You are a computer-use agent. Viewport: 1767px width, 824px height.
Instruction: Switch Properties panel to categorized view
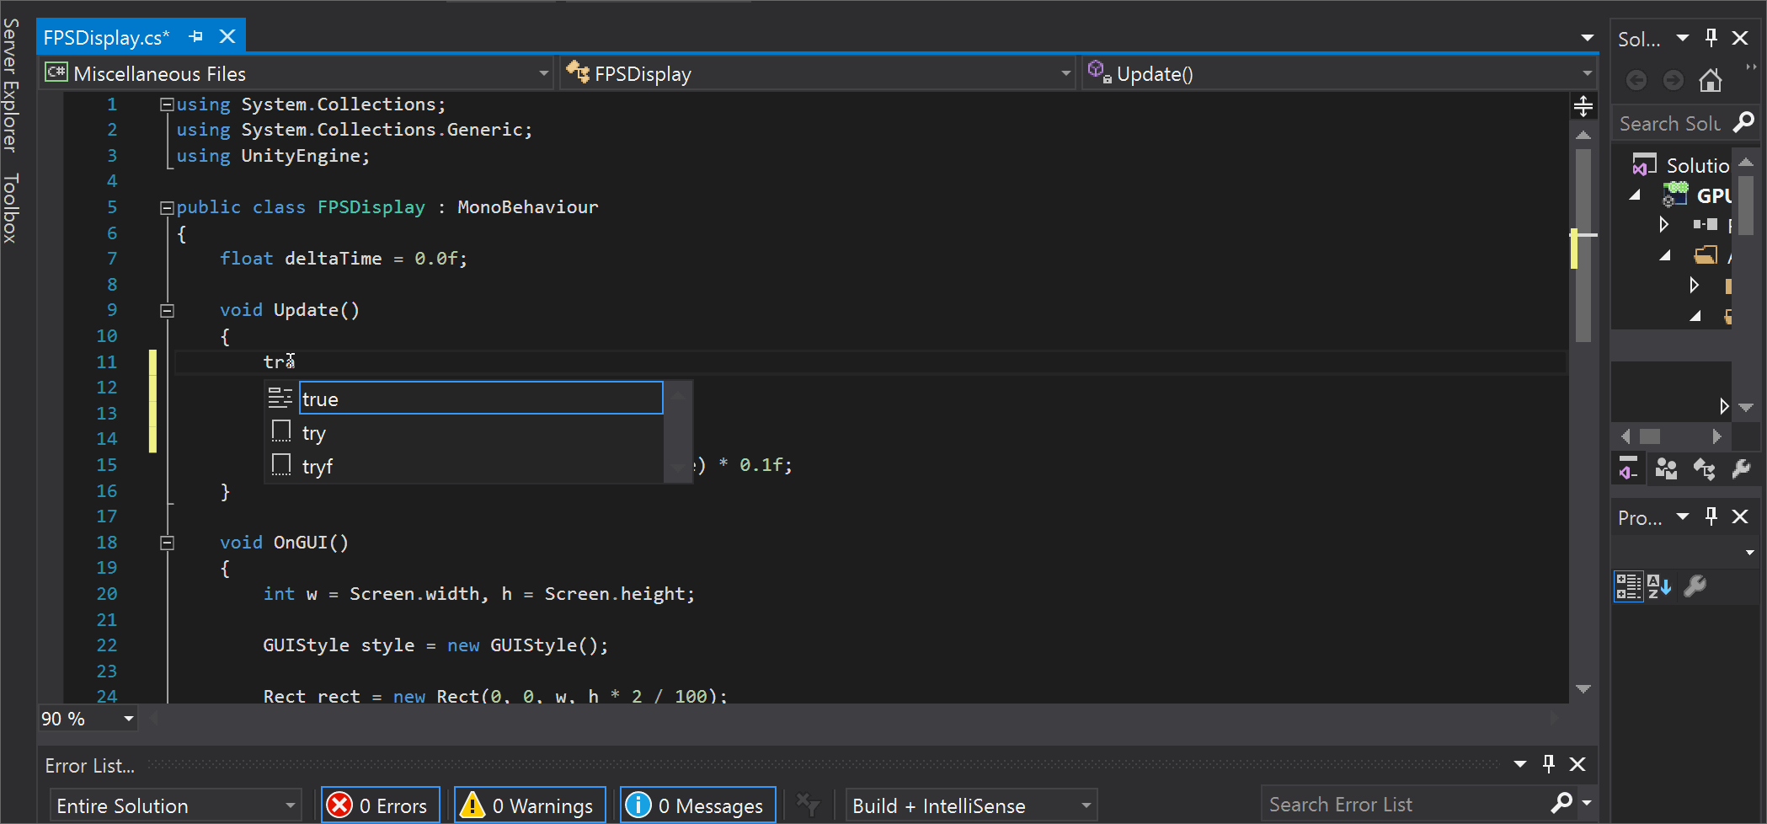coord(1628,586)
